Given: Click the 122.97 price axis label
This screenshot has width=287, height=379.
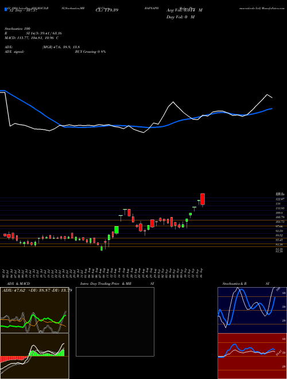Looking at the screenshot, I should point(280,199).
